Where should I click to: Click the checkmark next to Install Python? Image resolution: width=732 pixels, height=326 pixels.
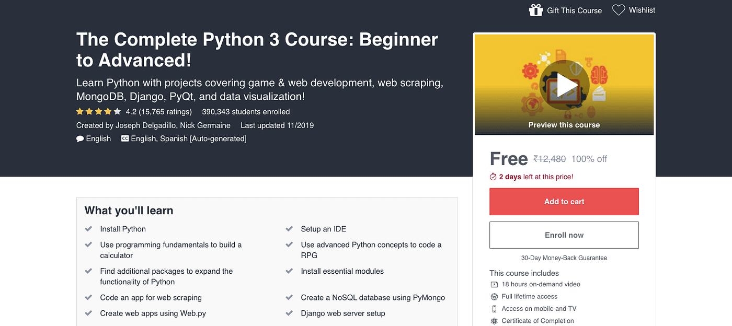(89, 228)
